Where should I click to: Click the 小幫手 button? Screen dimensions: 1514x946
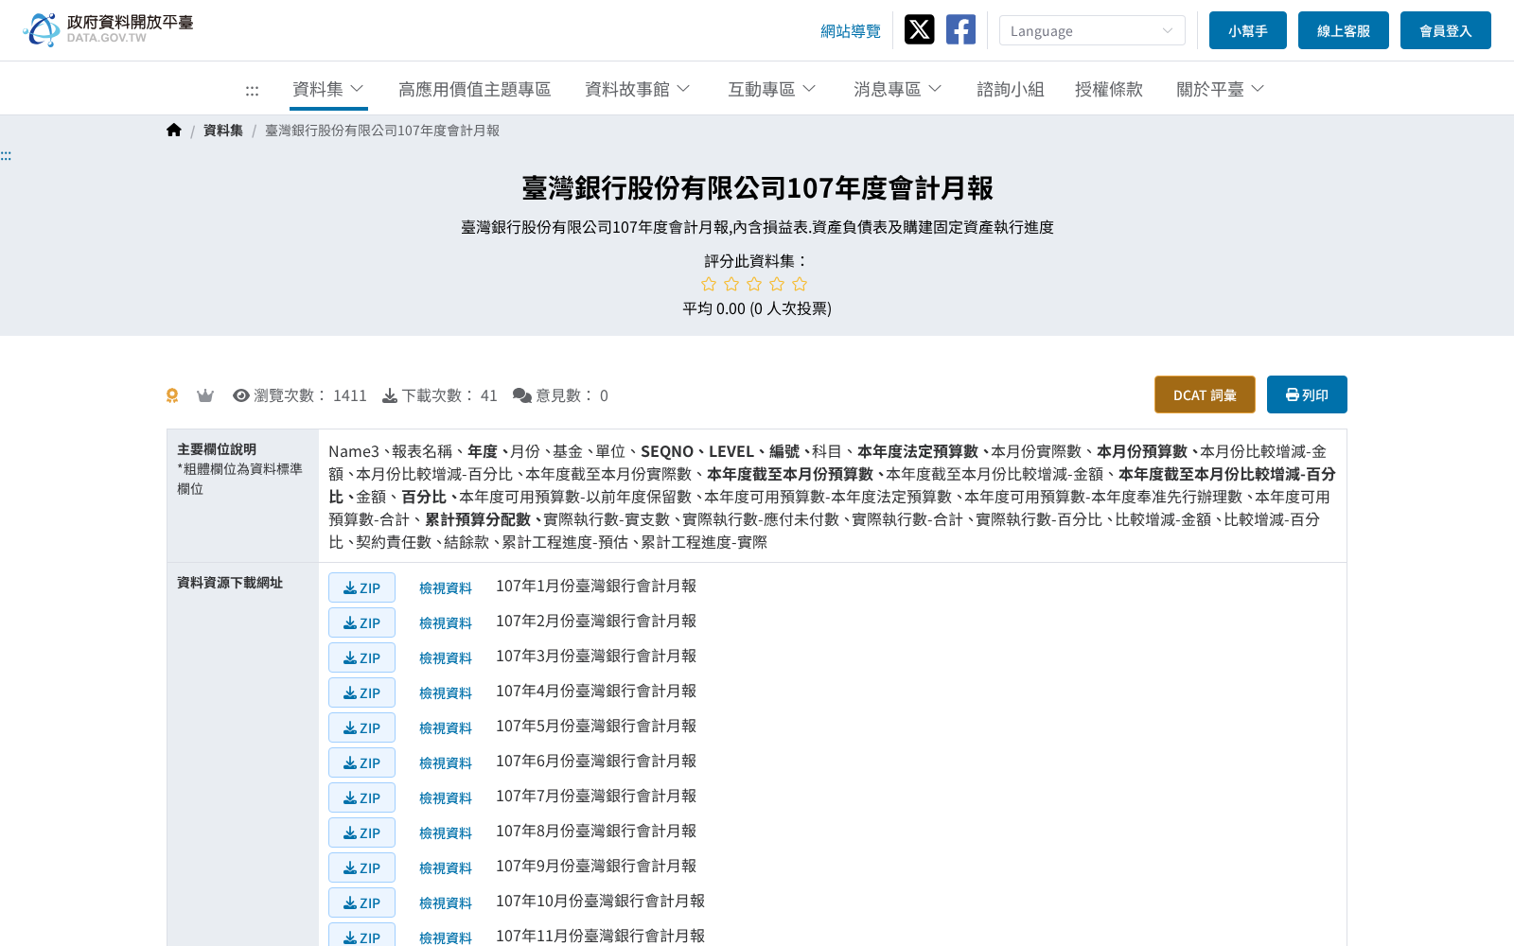(x=1247, y=30)
